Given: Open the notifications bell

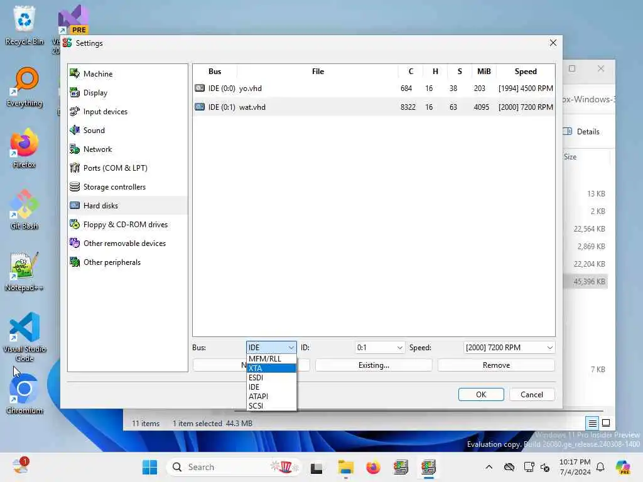Looking at the screenshot, I should coord(600,467).
